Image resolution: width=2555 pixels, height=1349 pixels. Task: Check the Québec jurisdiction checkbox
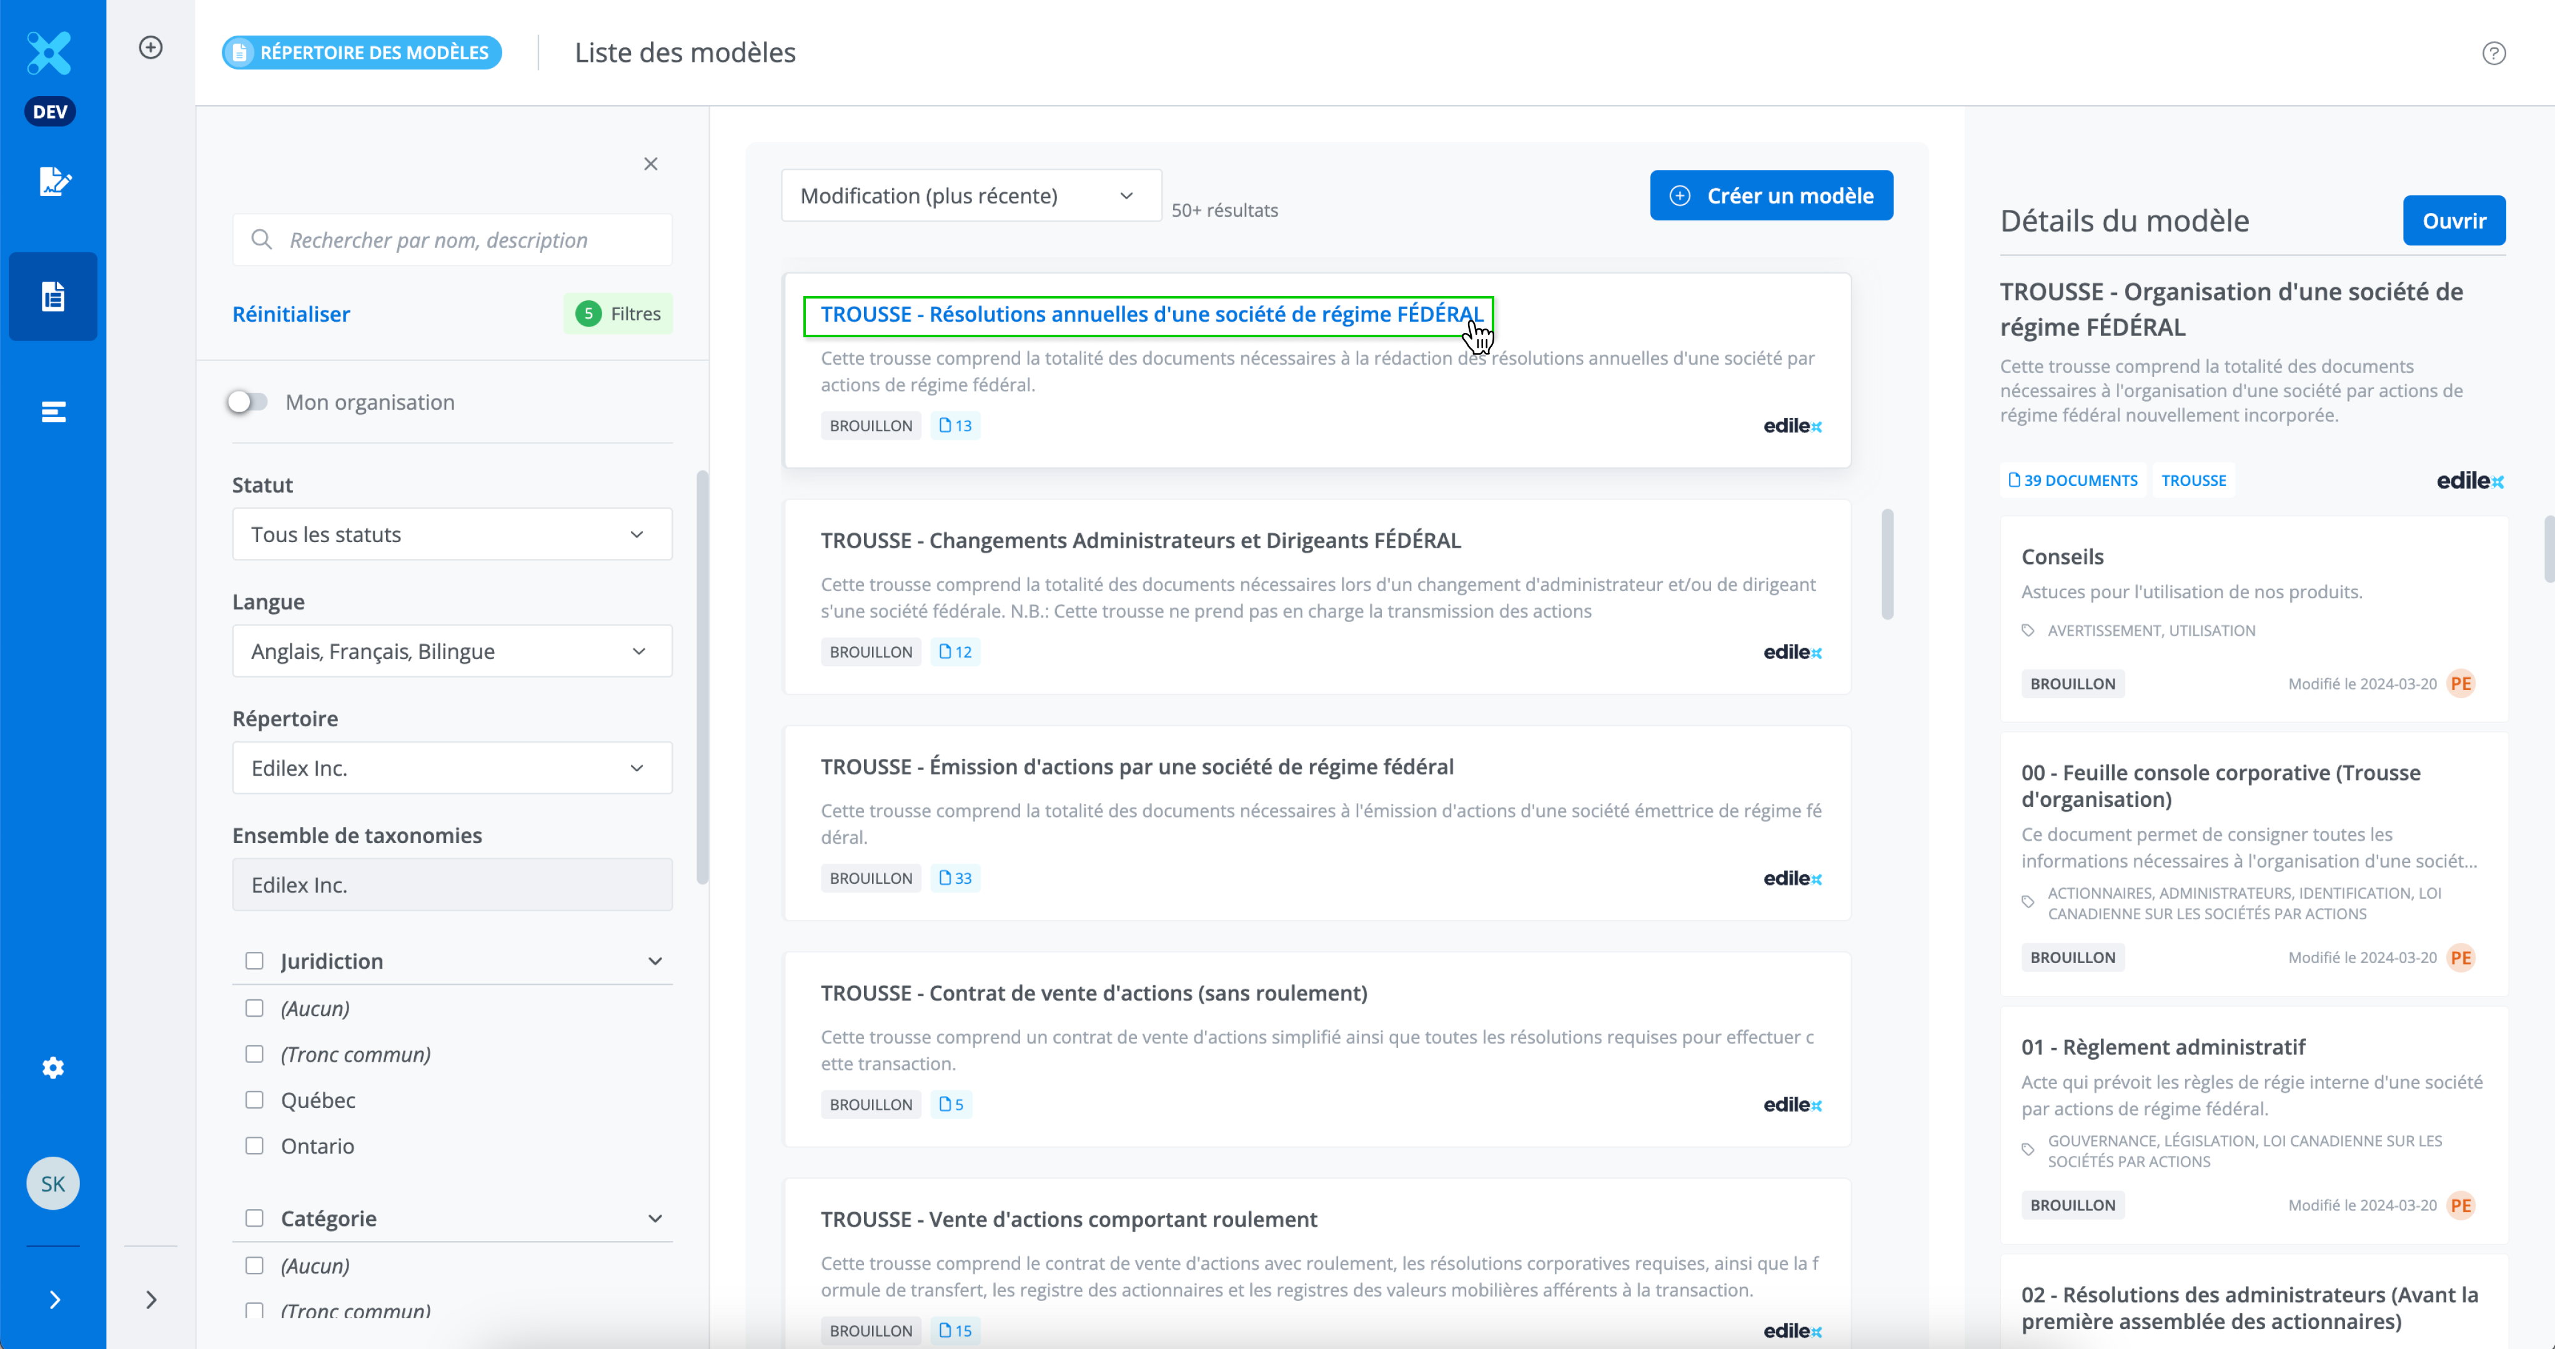coord(255,1100)
